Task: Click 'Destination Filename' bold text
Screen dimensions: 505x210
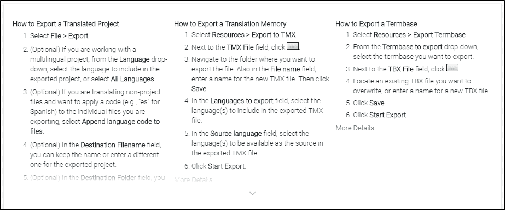Action: 113,145
